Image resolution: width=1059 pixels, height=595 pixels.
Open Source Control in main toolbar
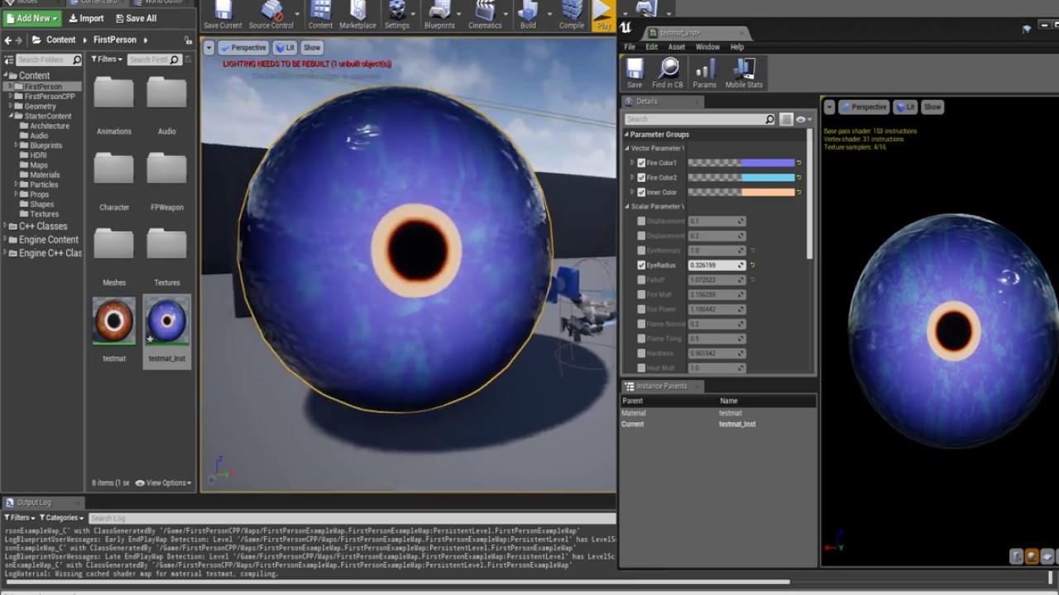click(x=271, y=15)
